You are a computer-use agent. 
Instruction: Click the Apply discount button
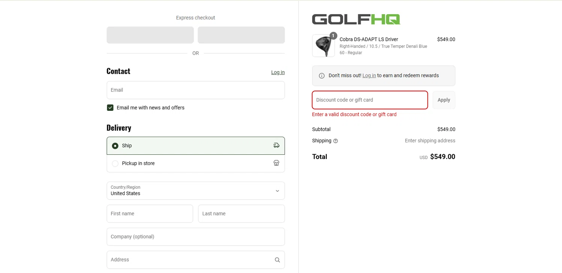click(444, 100)
